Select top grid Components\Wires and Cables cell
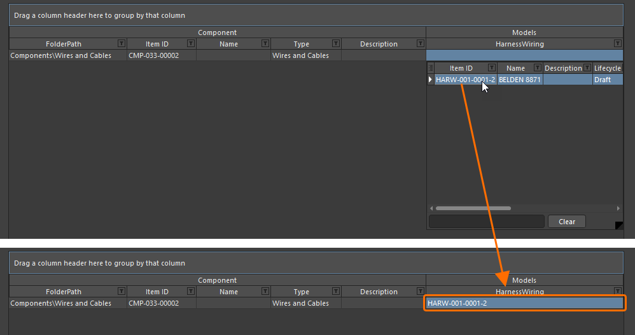The width and height of the screenshot is (635, 335). [x=68, y=55]
